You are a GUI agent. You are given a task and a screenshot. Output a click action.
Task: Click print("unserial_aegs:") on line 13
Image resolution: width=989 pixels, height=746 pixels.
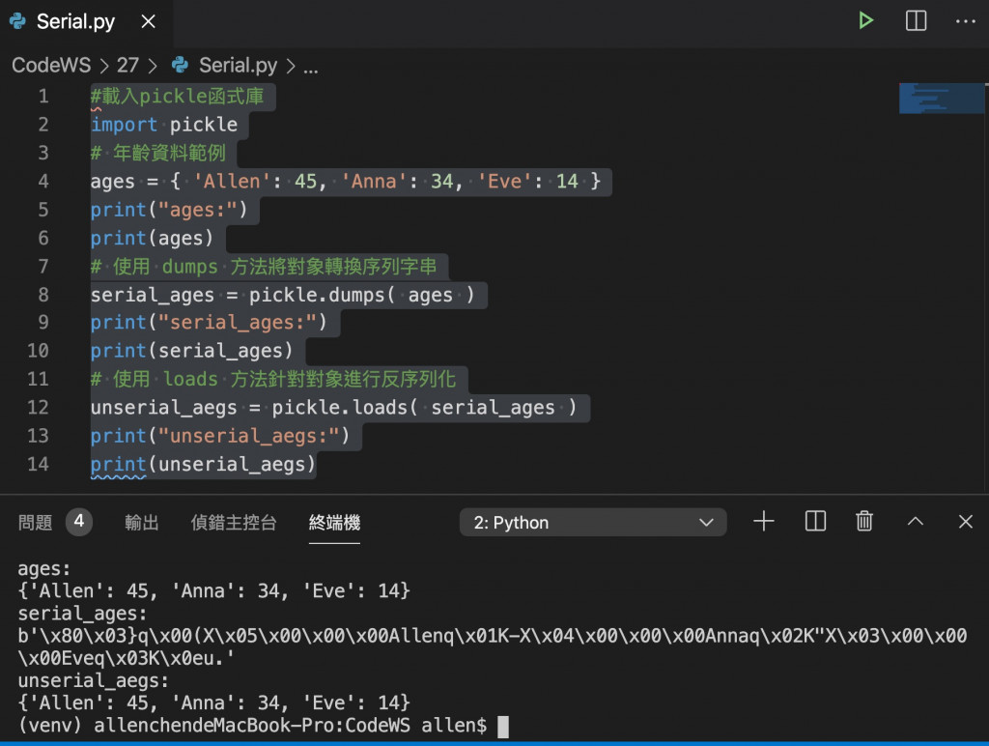point(219,436)
